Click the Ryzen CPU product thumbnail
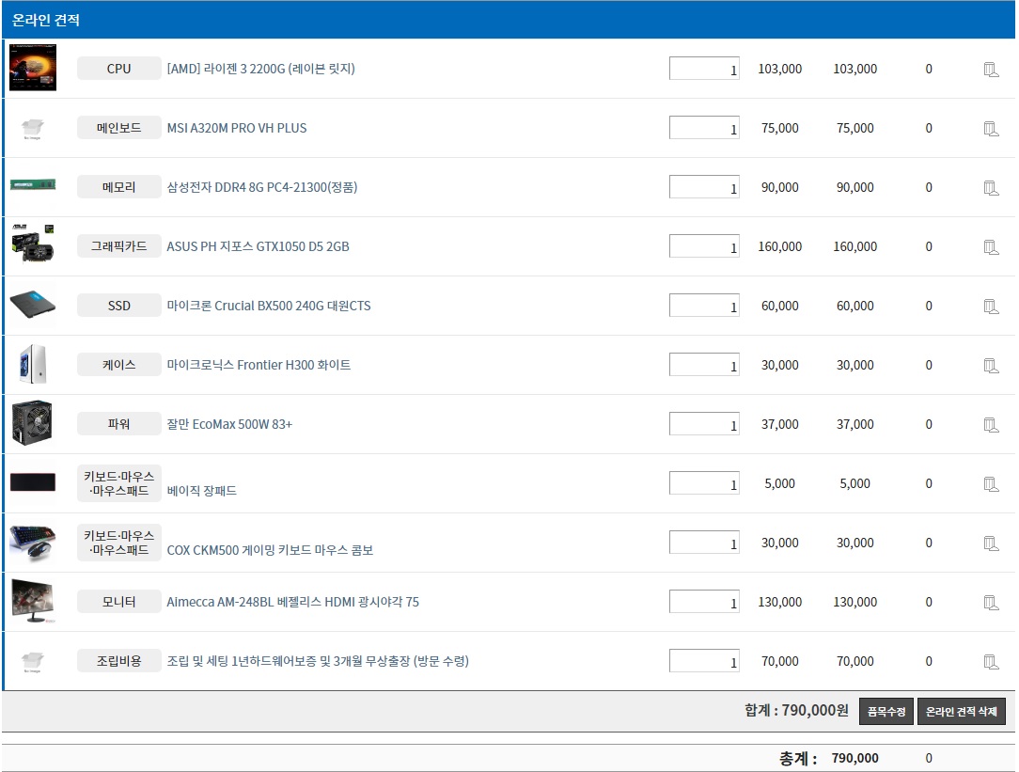The height and width of the screenshot is (772, 1019). coord(33,68)
